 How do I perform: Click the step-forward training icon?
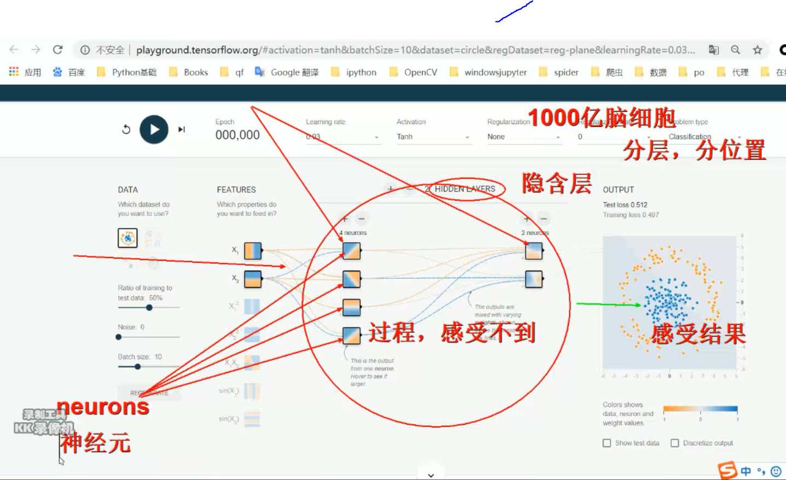click(x=182, y=130)
